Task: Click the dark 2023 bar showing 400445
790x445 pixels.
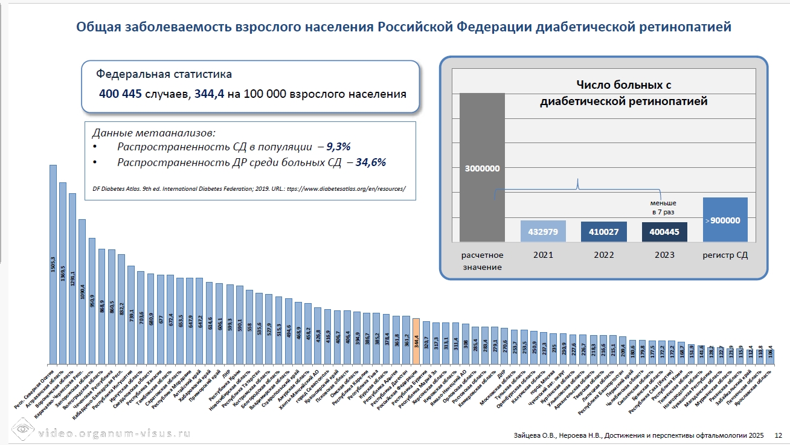Action: coord(664,232)
